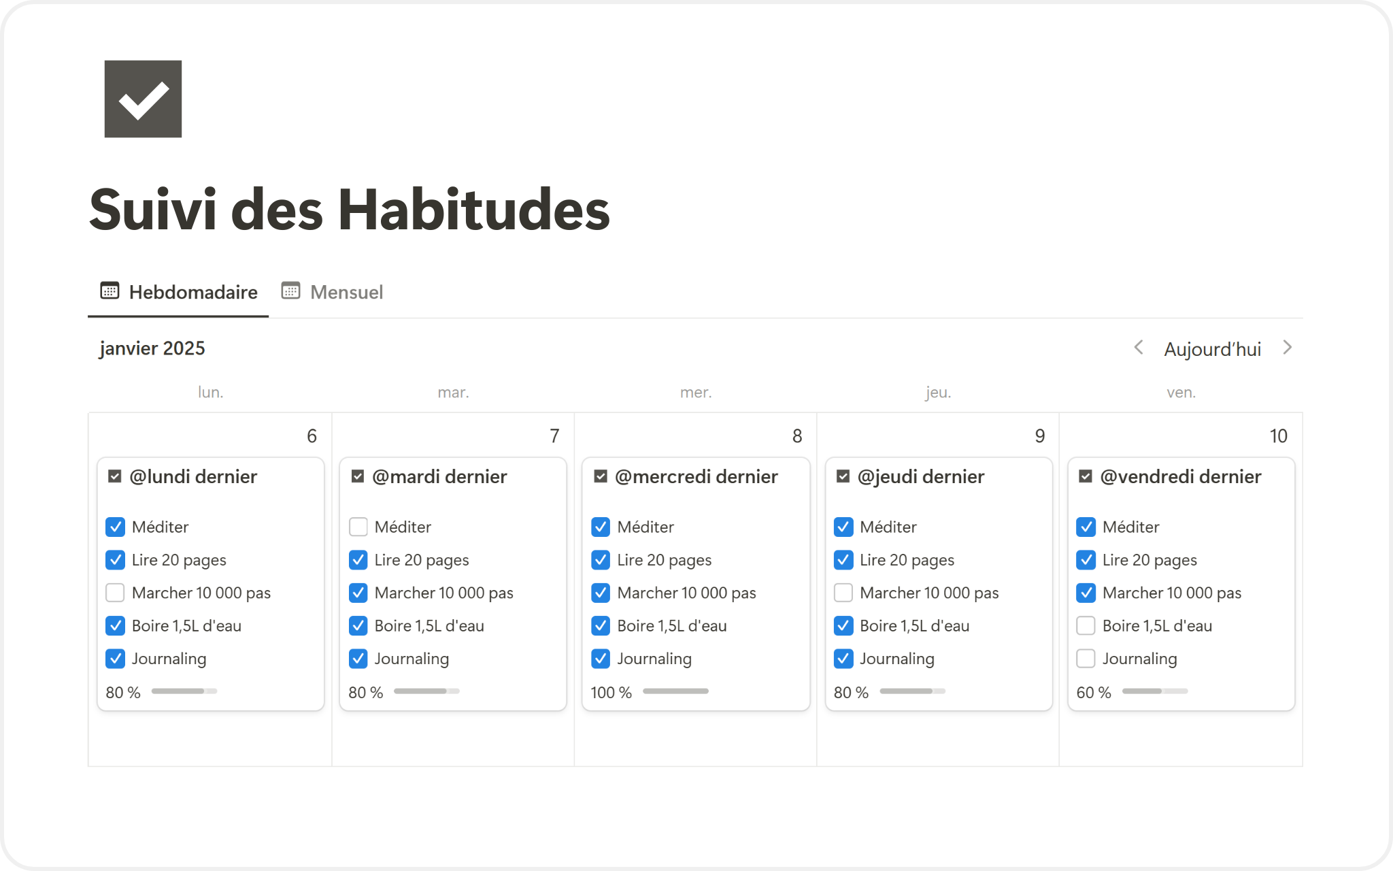Click the checkbox icon next to @mardi dernier
The height and width of the screenshot is (871, 1393).
(x=358, y=476)
